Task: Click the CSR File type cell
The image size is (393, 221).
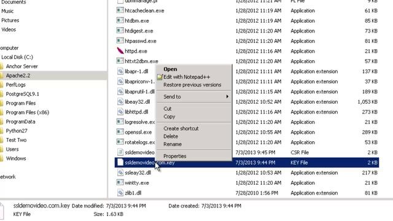Action: [300, 152]
